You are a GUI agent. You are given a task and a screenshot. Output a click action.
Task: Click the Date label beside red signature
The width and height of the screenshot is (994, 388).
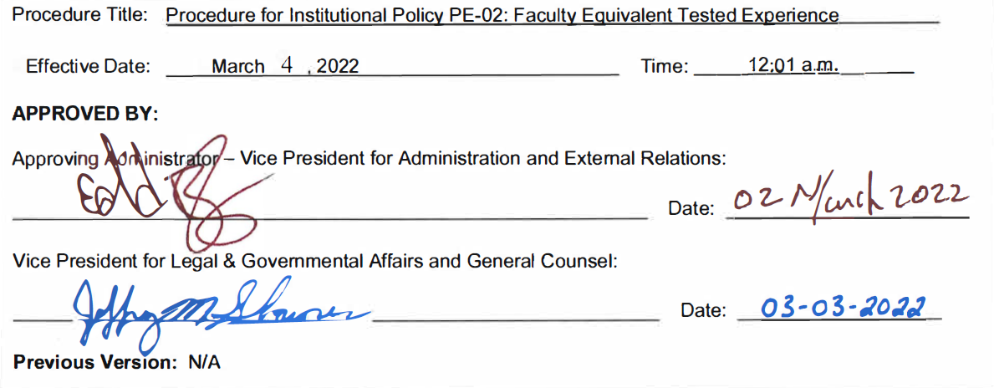point(691,207)
